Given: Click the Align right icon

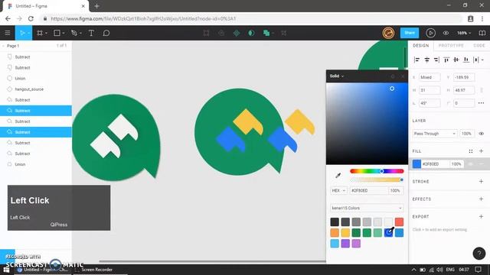Looking at the screenshot, I should pos(436,60).
